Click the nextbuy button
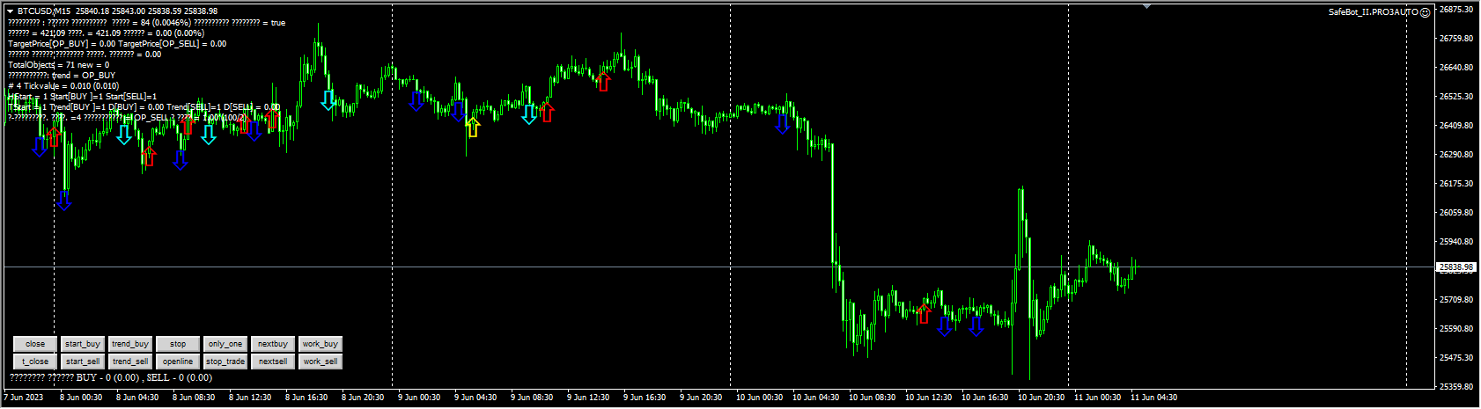This screenshot has width=1481, height=409. pyautogui.click(x=273, y=344)
